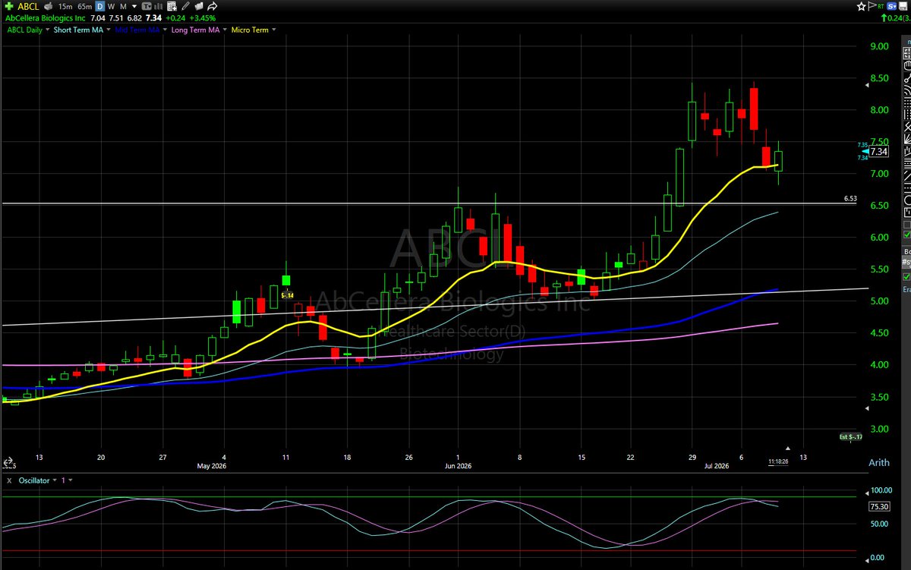
Task: Click the star favorite icon
Action: point(861,6)
